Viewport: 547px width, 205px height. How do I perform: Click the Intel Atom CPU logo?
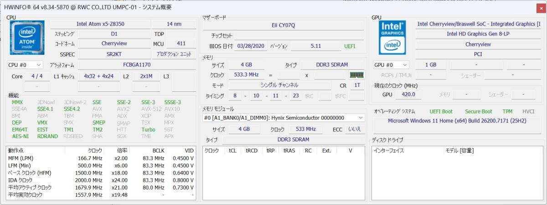tap(27, 37)
